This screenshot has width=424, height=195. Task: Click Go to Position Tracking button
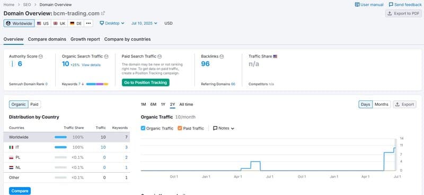click(x=145, y=82)
